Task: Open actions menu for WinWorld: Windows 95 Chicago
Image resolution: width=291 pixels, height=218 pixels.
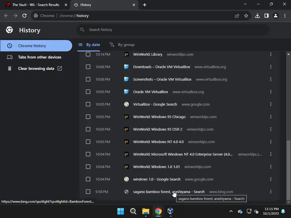Action: tap(271, 117)
